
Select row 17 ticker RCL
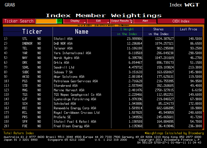click(25, 113)
